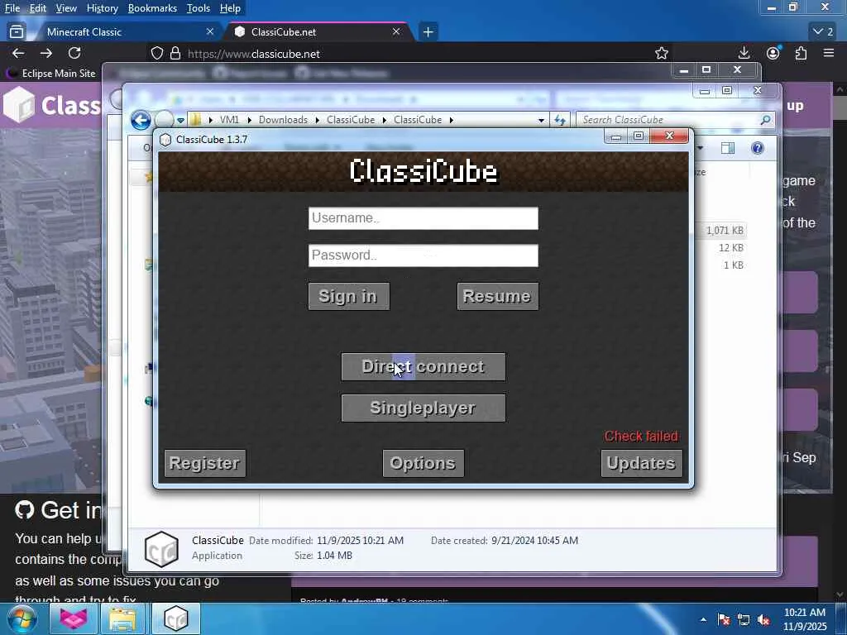This screenshot has width=847, height=635.
Task: Open the Edit menu in Firefox
Action: tap(37, 8)
